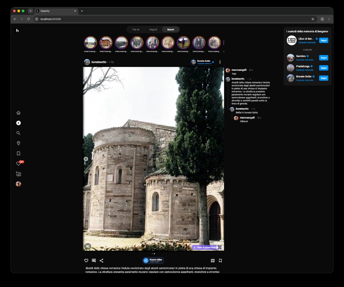Go to the Home feed icon
Image resolution: width=344 pixels, height=287 pixels.
[x=18, y=113]
